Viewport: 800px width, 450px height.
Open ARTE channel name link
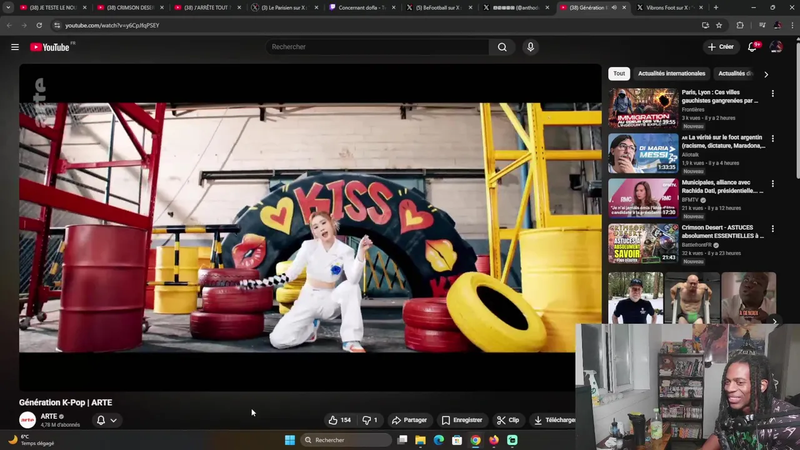pos(49,416)
